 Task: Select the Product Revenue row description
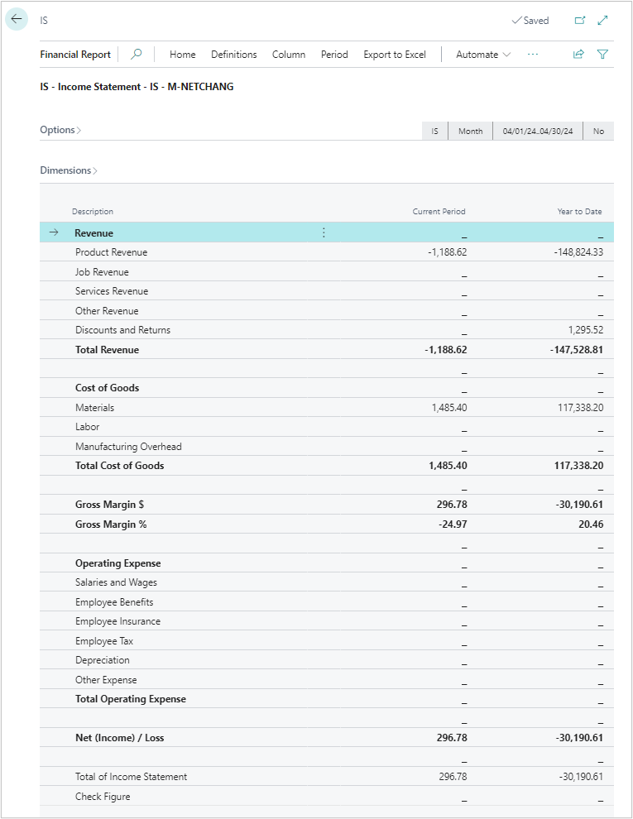coord(112,251)
